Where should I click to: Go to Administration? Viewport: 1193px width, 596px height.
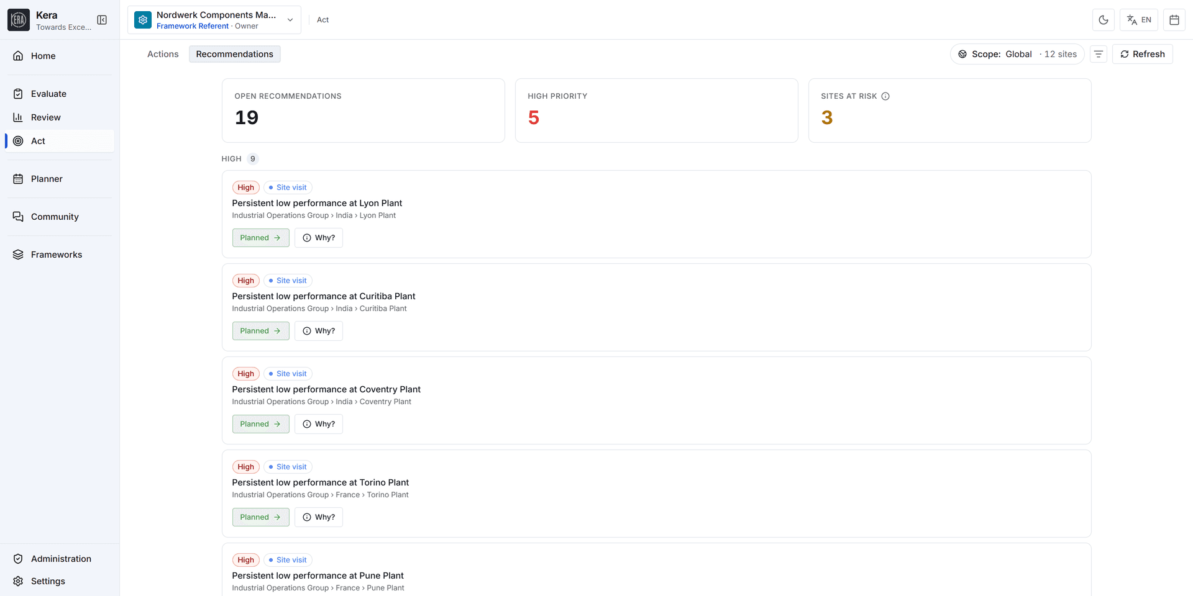tap(60, 559)
